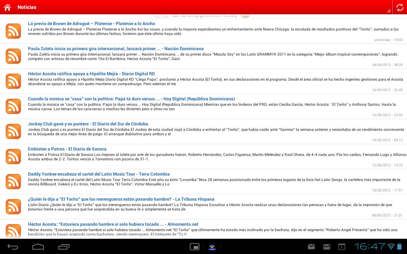
Task: Tap the Android home button in the navigation bar
Action: pos(38,247)
